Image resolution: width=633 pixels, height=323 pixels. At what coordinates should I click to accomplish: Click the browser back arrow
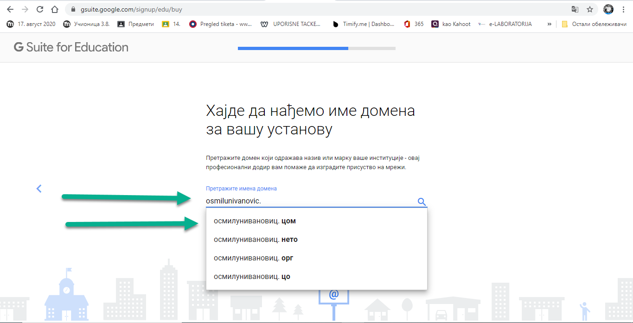pos(10,9)
